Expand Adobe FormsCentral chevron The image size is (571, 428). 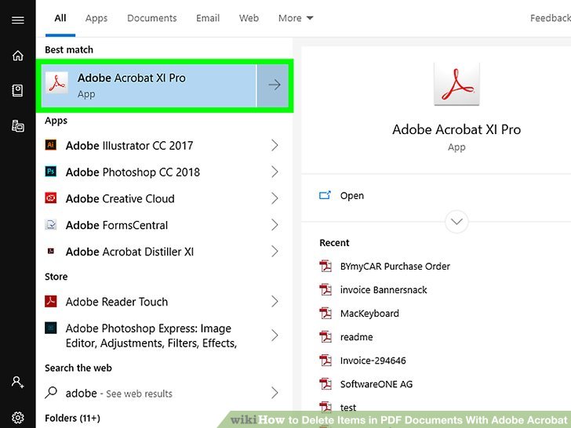[x=275, y=225]
